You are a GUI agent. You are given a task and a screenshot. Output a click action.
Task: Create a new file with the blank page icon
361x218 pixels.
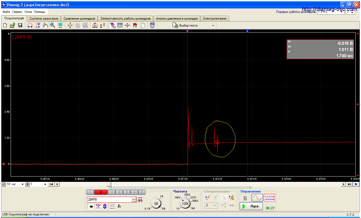click(x=5, y=25)
